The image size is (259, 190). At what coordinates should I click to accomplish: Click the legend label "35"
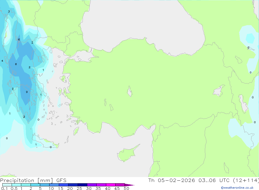98,188
